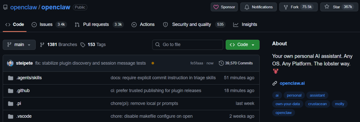Open commit 'docs: require explicit commit instruction'
The width and height of the screenshot is (360, 122).
[x=163, y=78]
